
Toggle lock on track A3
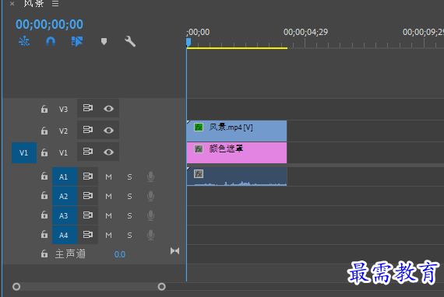(x=44, y=215)
